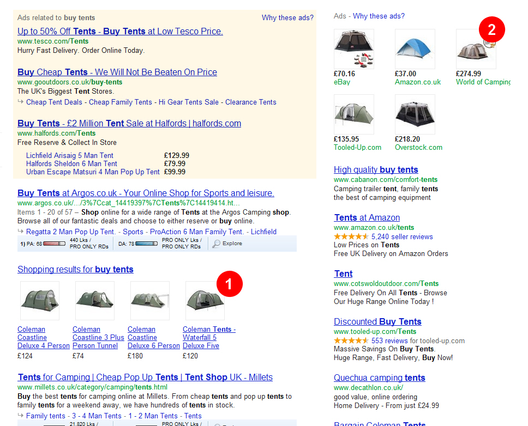Open the Halfords £2 Million Tent Sale ad

coord(129,124)
